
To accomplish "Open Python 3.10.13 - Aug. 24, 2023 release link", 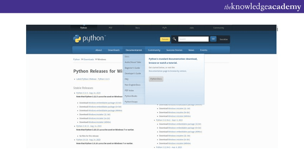I will coord(89,126).
